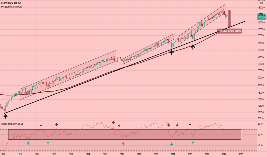The width and height of the screenshot is (267, 157).
Task: Click the 12000.00 price axis label
Action: 262,22
